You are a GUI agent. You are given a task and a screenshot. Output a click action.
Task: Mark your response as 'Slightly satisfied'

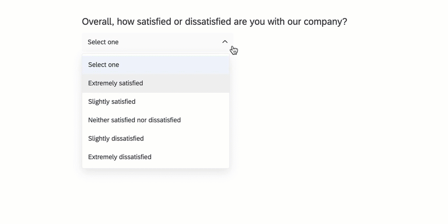coord(112,102)
